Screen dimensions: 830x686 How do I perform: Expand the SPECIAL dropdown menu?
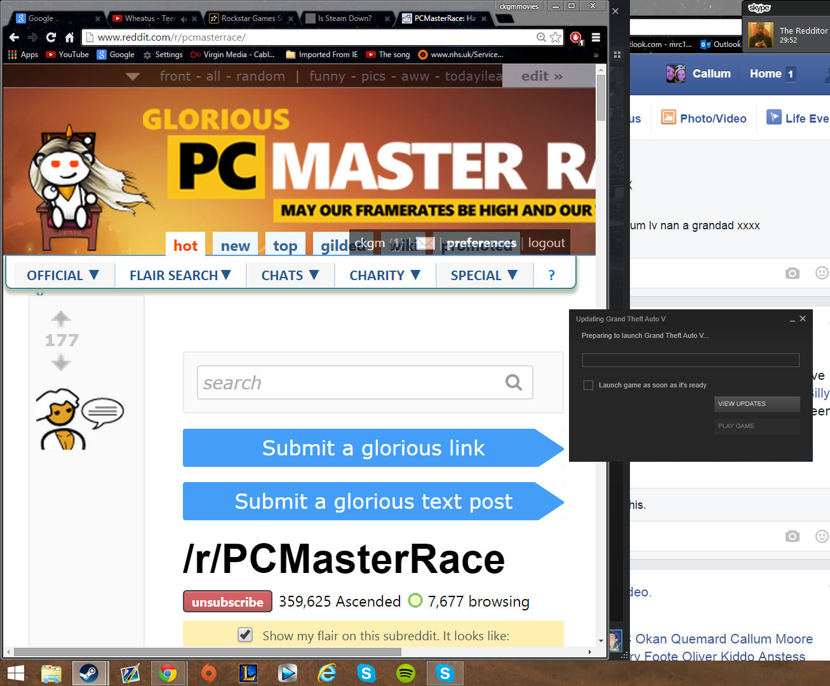[485, 275]
